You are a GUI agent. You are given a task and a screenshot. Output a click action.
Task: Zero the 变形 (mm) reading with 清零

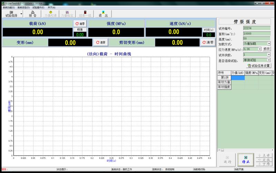click(101, 42)
